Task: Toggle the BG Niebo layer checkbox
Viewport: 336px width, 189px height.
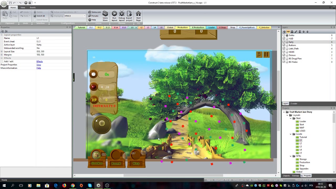Action: coord(284,62)
